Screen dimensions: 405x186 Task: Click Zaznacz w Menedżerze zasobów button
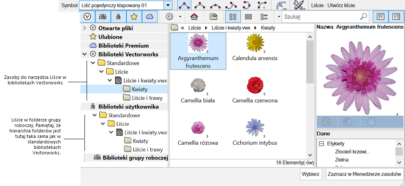click(364, 174)
